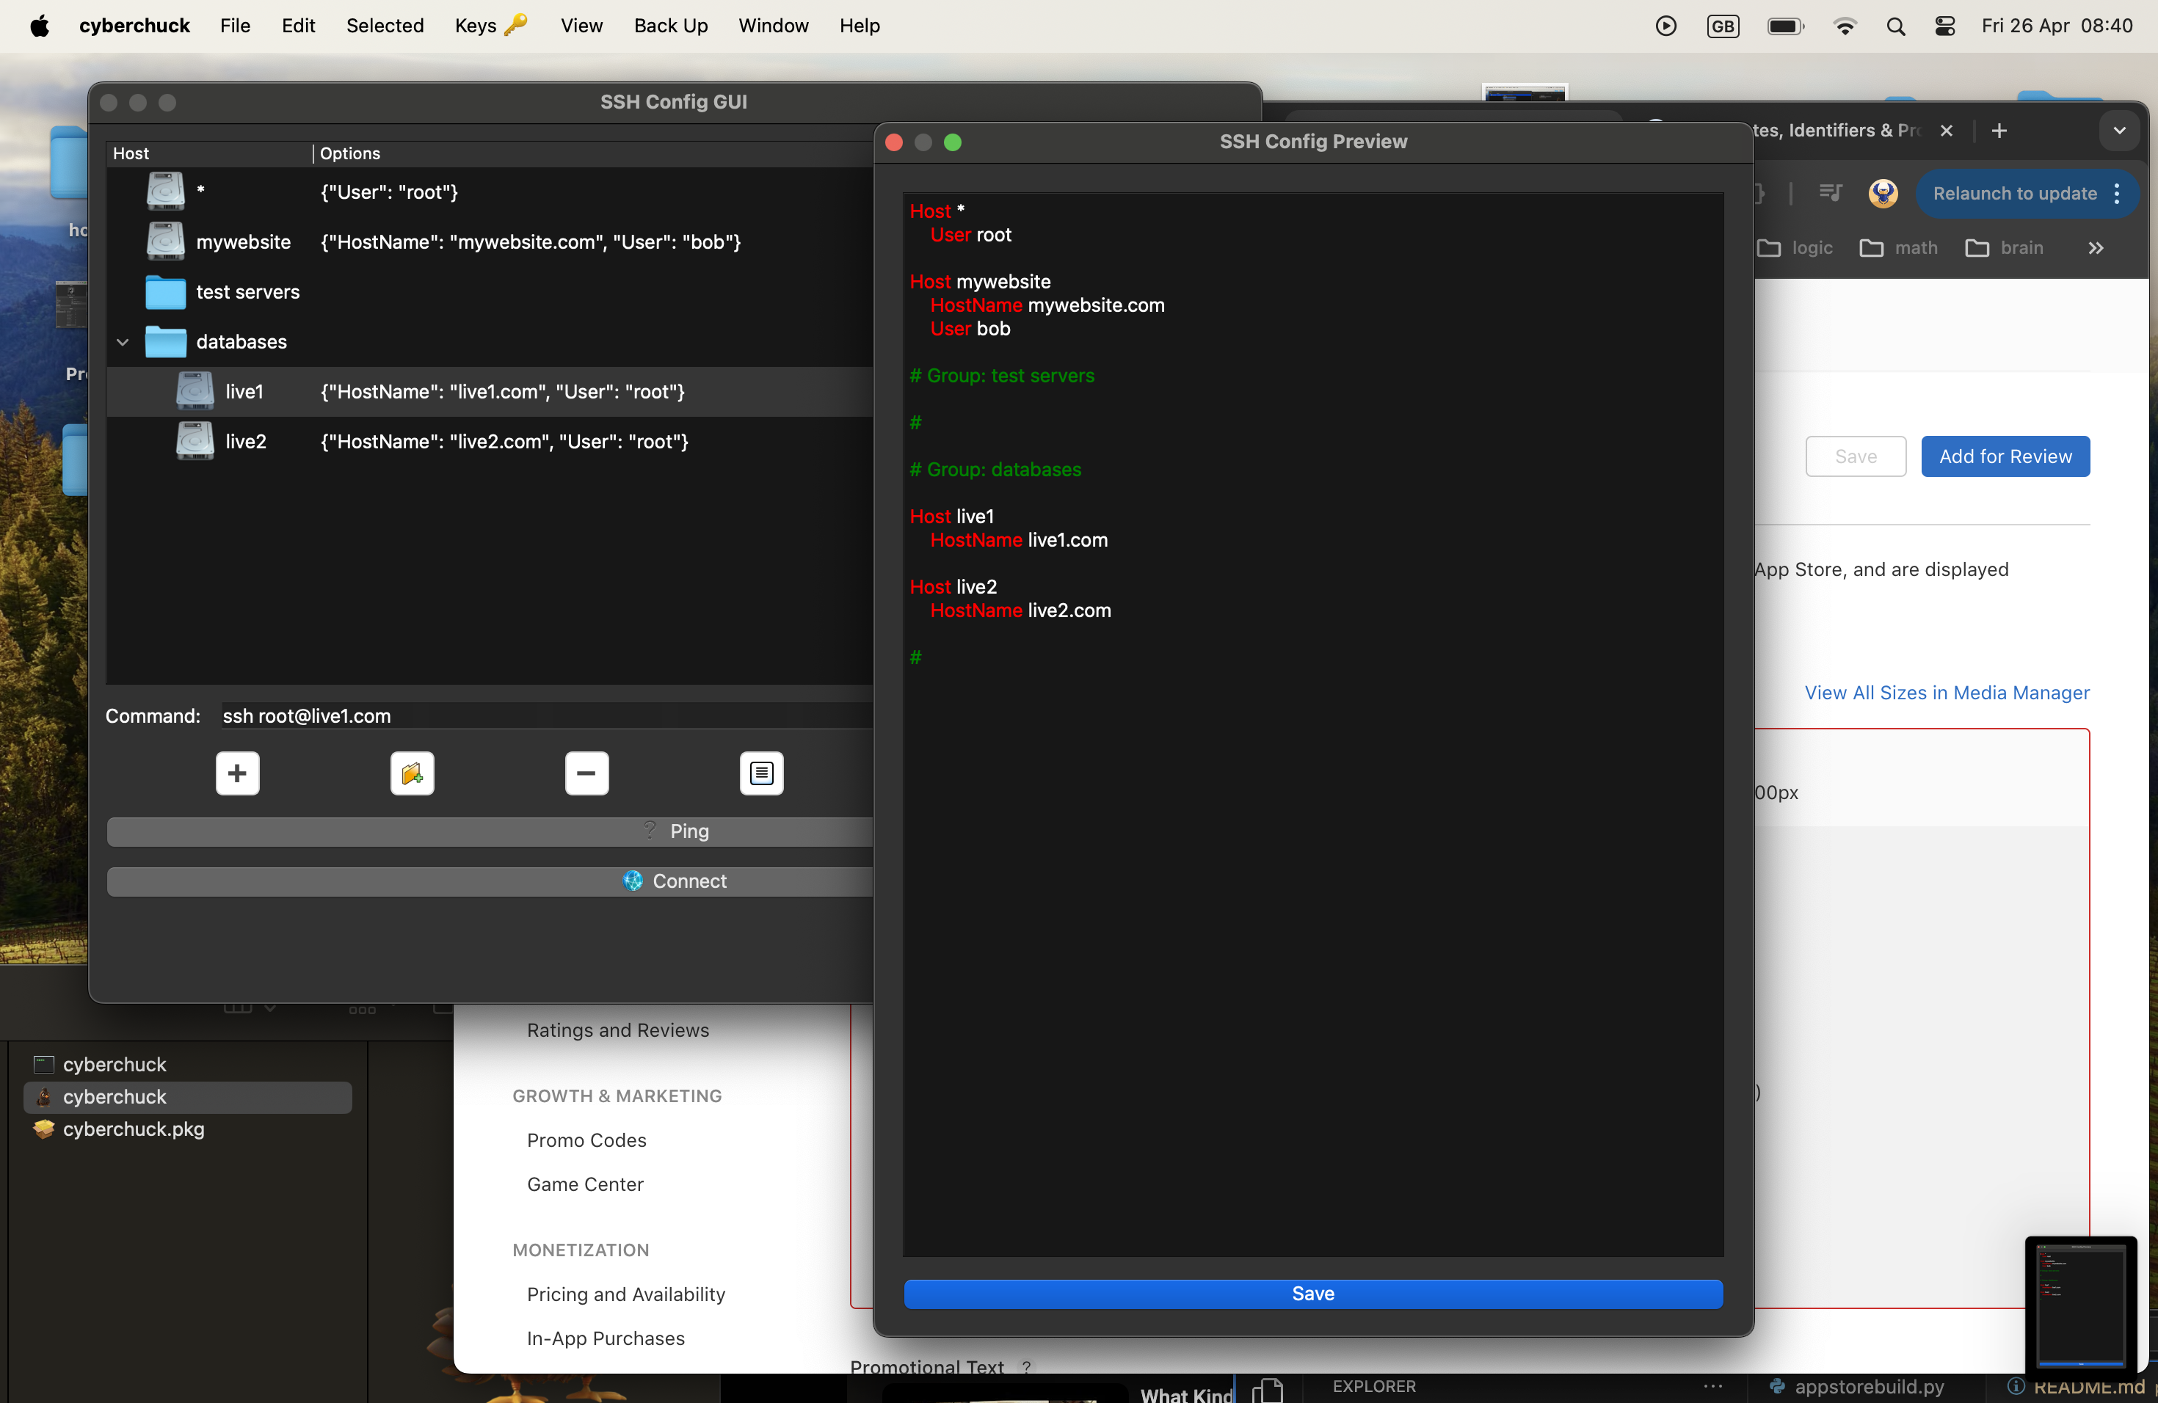Click the live1 host drive icon

click(x=195, y=390)
